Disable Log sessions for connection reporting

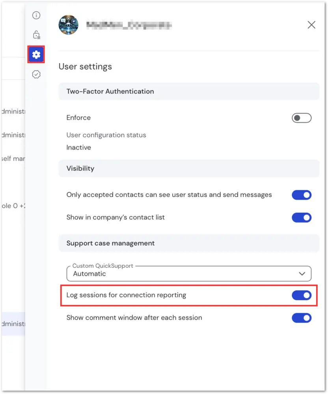click(301, 295)
